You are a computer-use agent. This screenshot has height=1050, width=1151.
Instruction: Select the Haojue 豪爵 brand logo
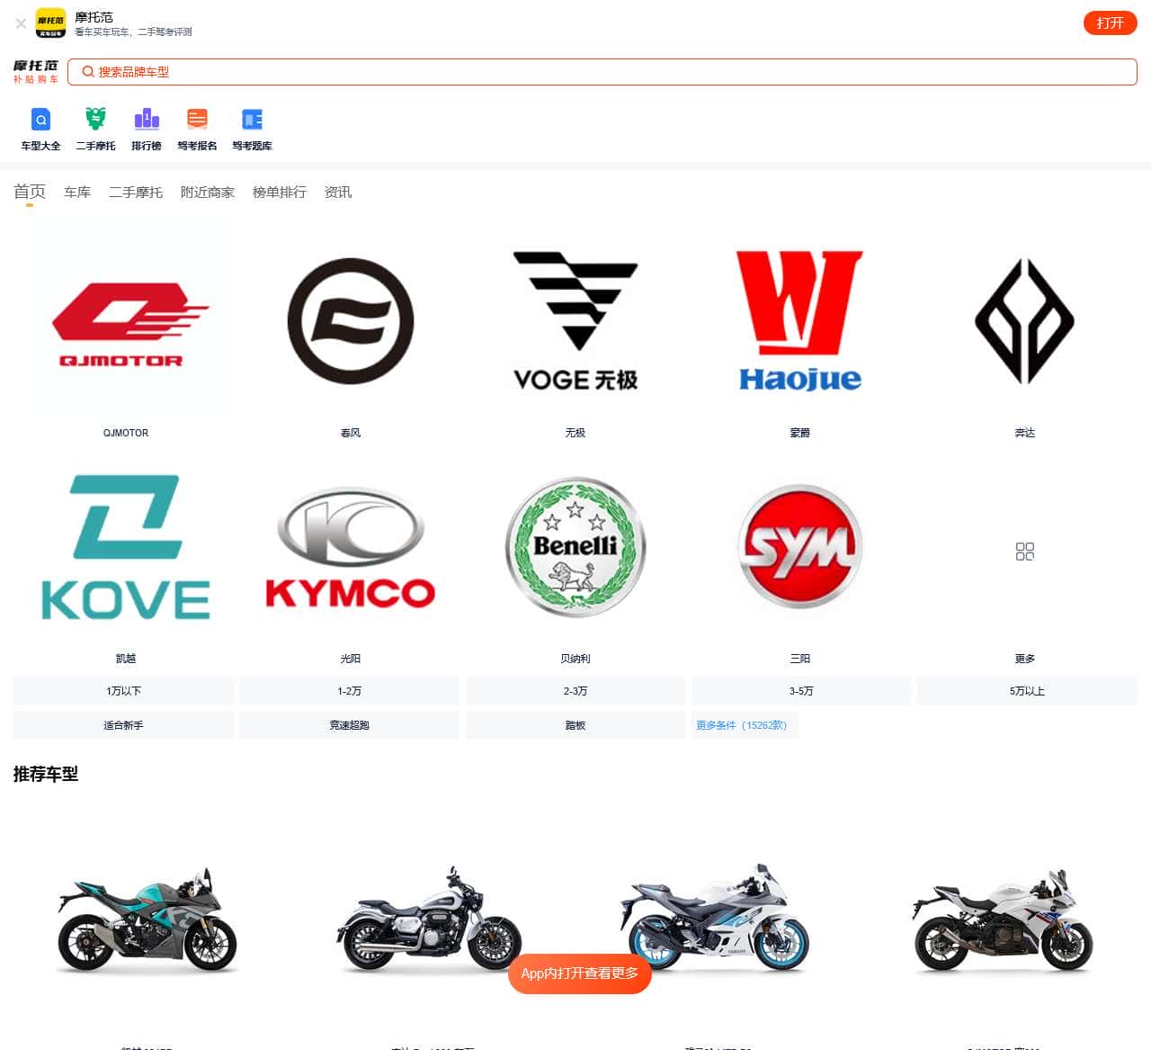800,321
